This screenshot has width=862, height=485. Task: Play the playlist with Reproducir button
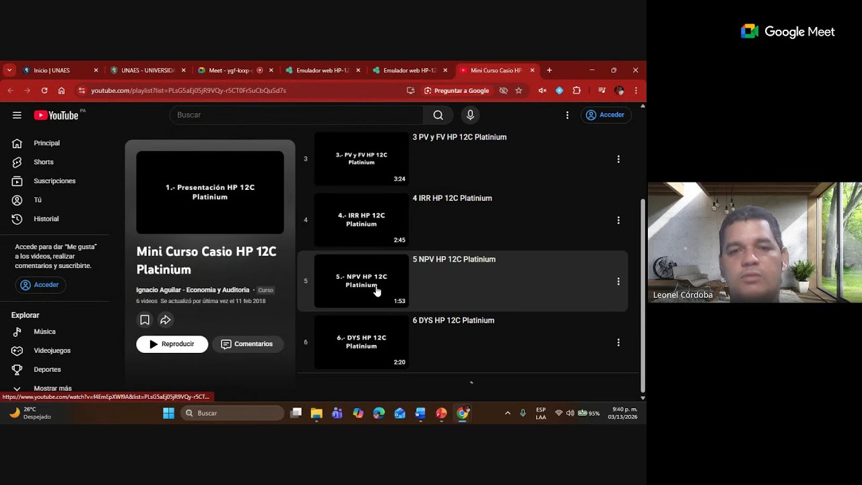(x=172, y=344)
